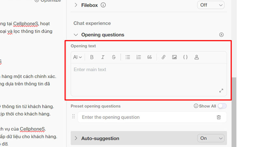Delete the preset opening question

pyautogui.click(x=219, y=117)
